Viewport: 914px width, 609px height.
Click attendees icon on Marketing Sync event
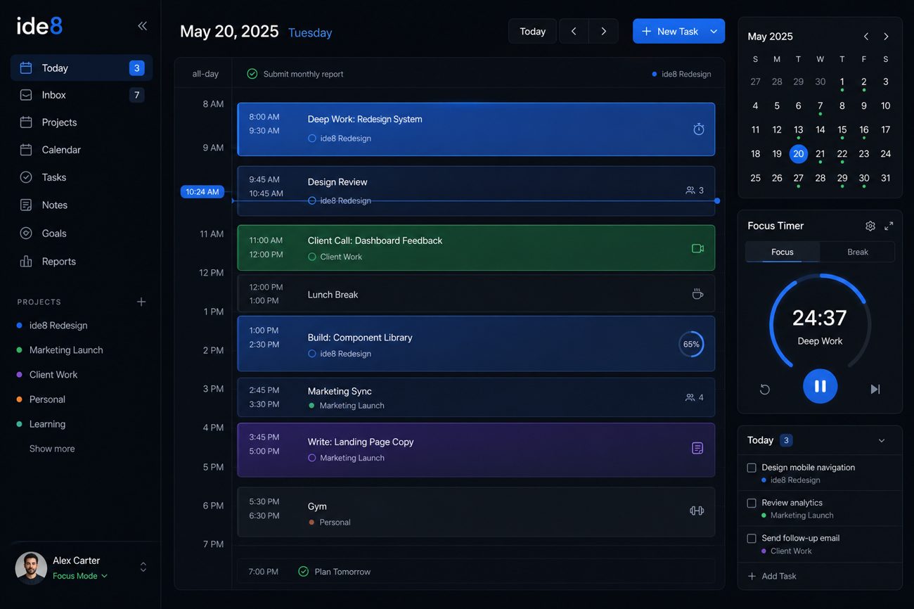click(690, 397)
